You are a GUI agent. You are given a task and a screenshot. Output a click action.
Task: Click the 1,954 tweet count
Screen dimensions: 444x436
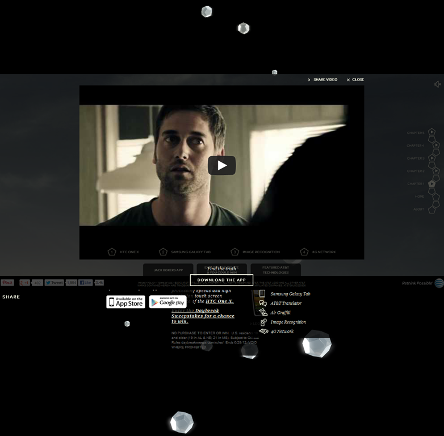[x=72, y=283]
